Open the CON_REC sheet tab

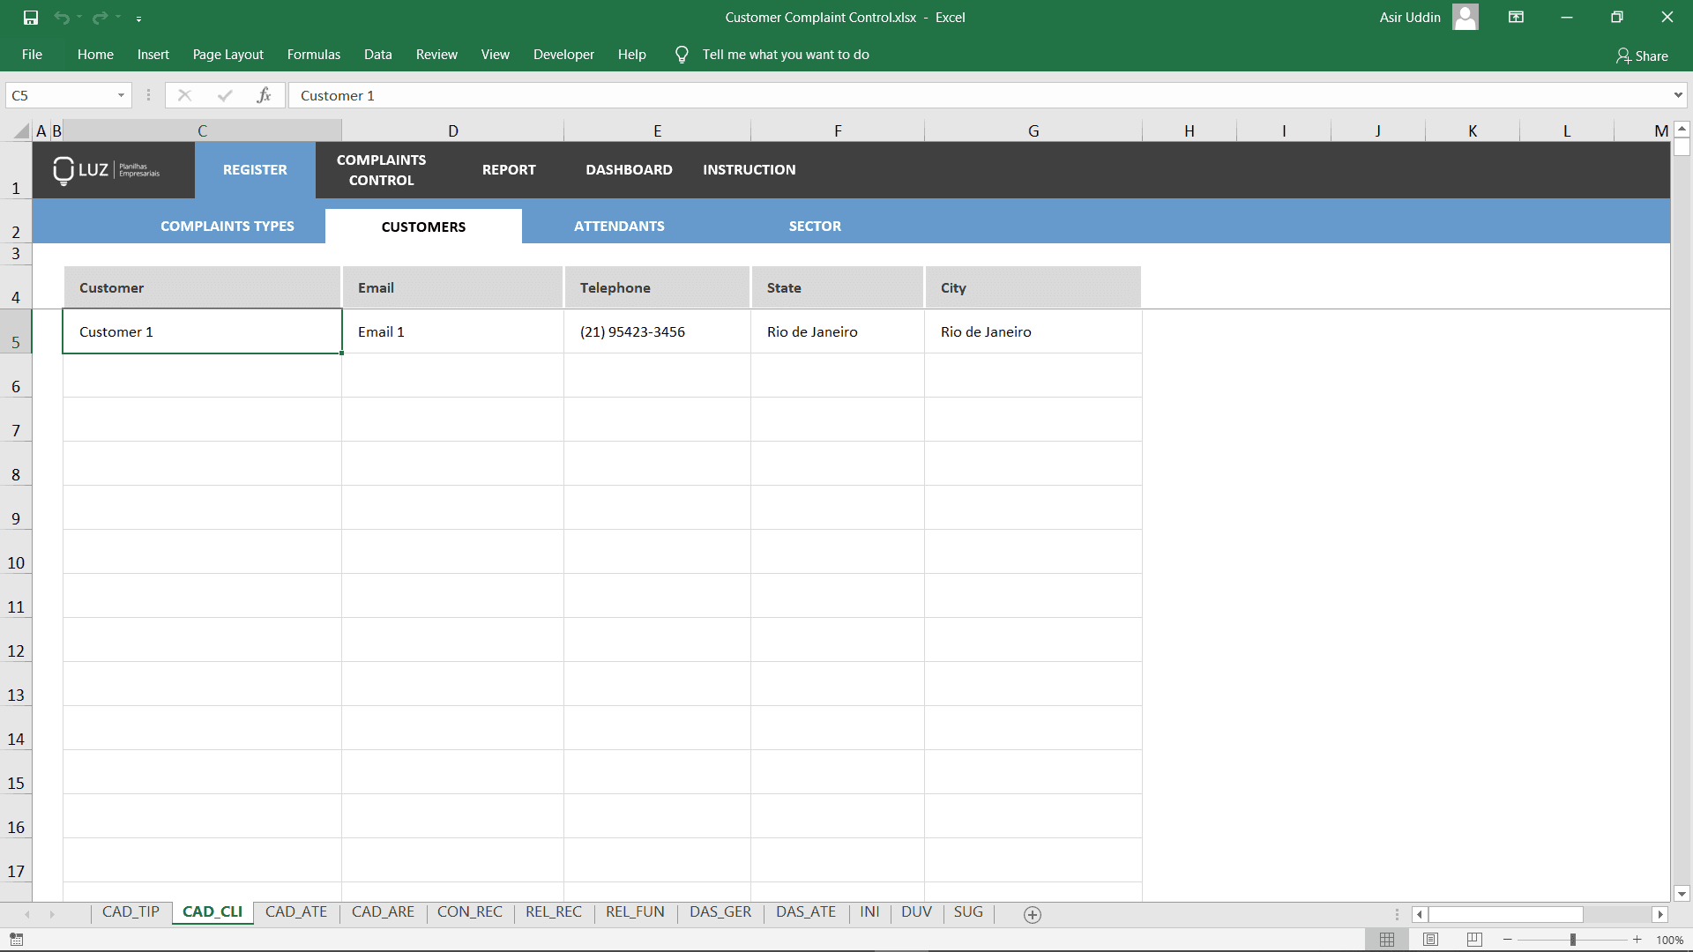coord(470,912)
